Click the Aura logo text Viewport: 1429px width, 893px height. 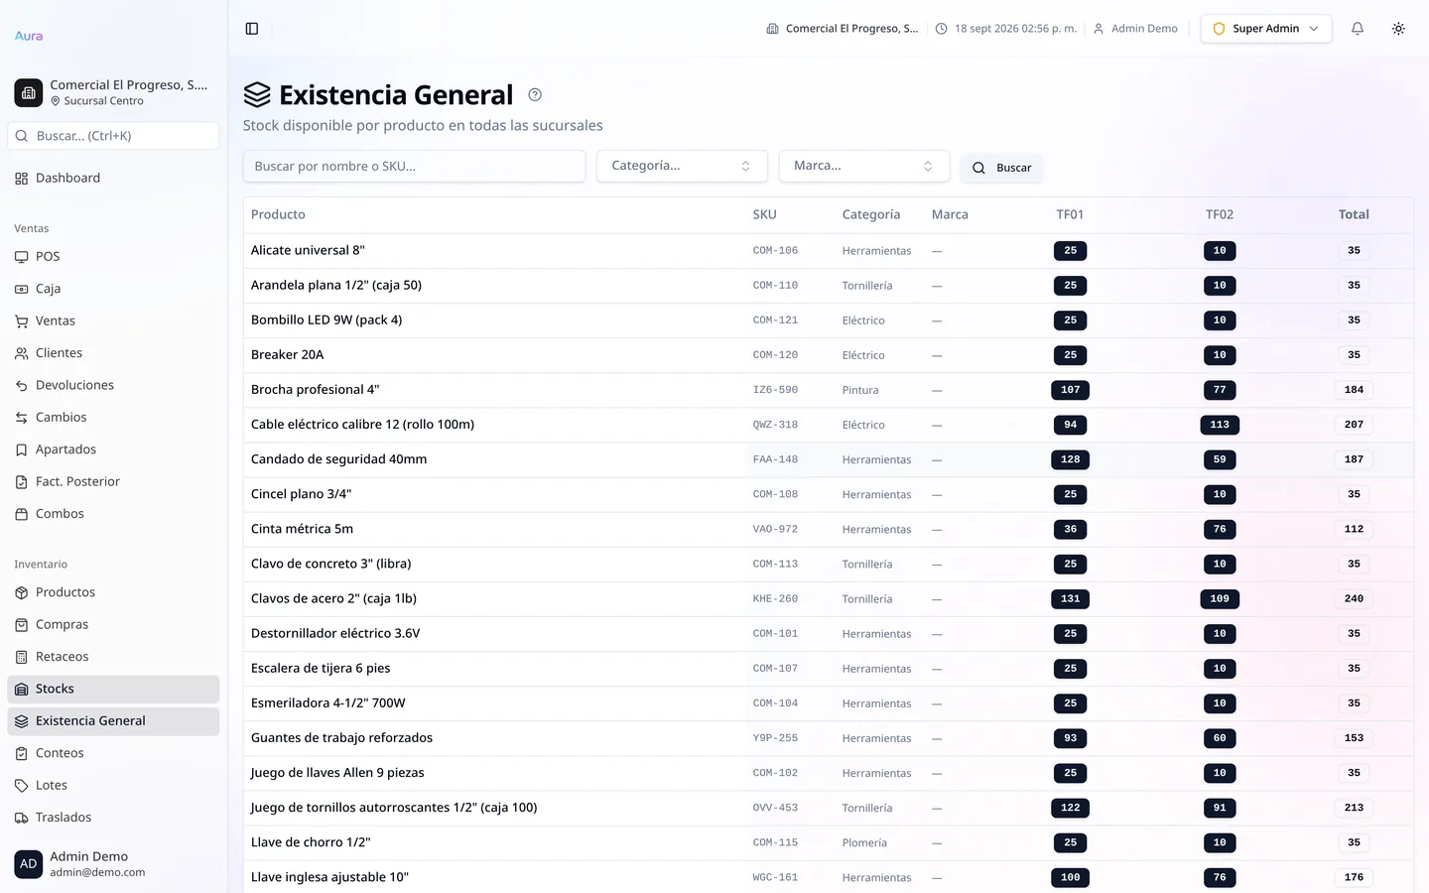coord(29,36)
